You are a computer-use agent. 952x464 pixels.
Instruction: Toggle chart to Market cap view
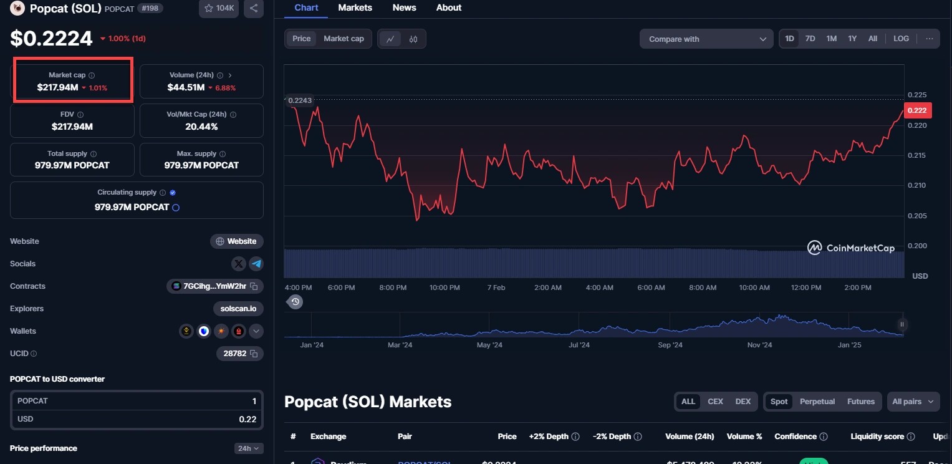tap(344, 39)
